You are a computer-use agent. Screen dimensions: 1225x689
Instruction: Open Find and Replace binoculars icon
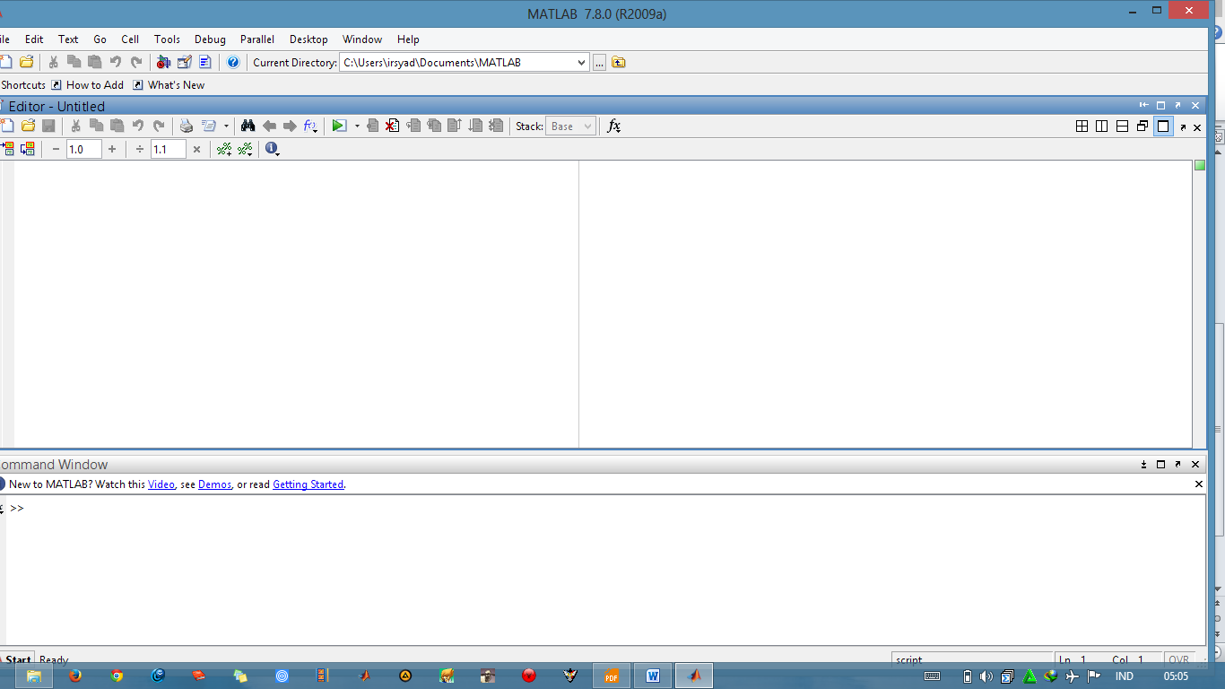coord(248,126)
